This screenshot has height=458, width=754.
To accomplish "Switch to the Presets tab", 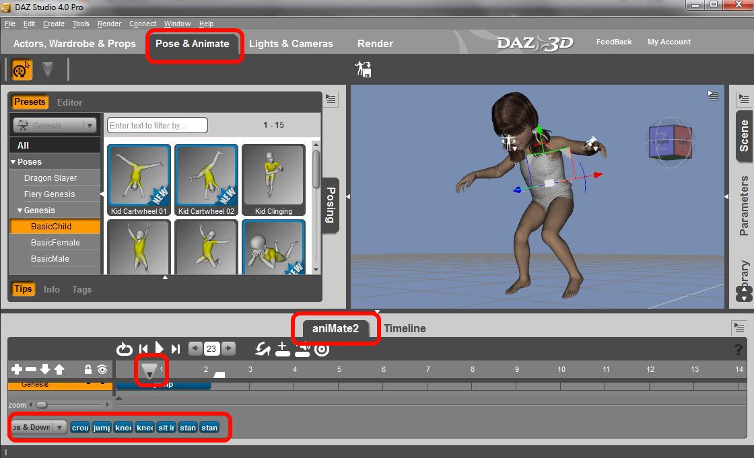I will [30, 102].
